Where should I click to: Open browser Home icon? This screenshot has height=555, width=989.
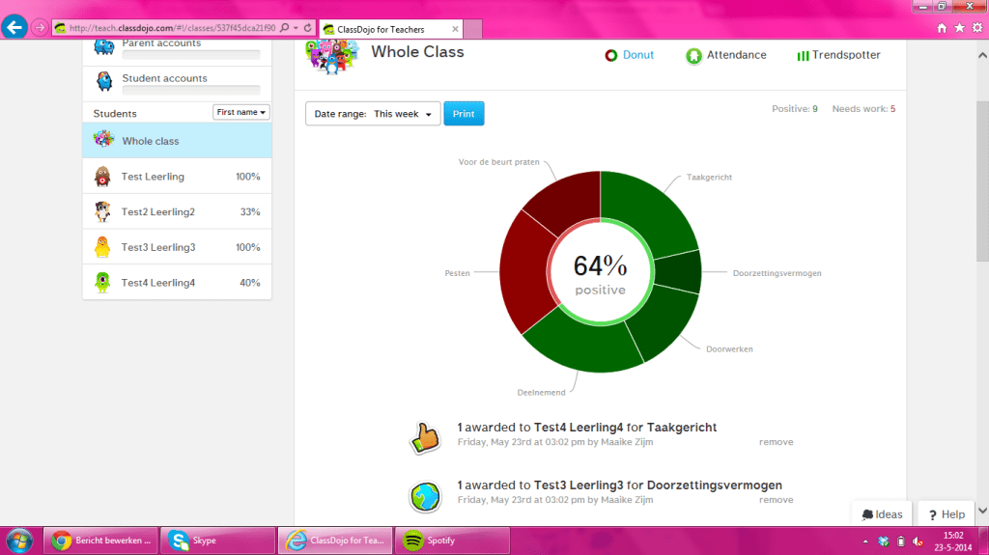click(x=942, y=28)
